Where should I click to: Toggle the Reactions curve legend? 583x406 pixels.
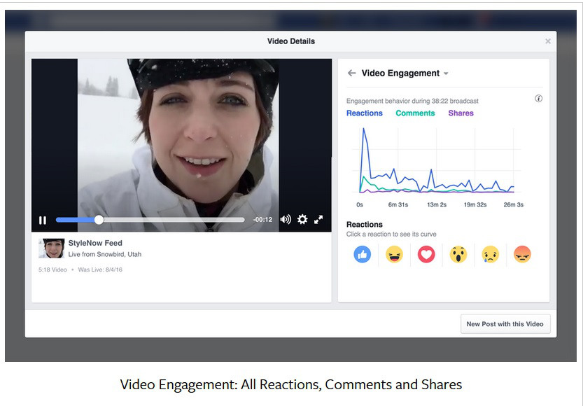pyautogui.click(x=365, y=113)
